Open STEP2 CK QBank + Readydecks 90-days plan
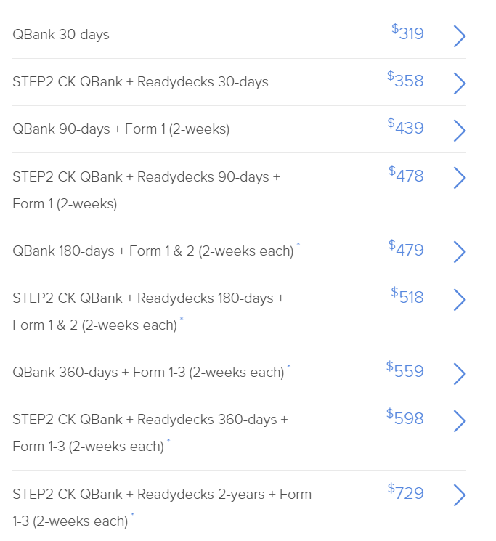The height and width of the screenshot is (541, 496). (146, 177)
